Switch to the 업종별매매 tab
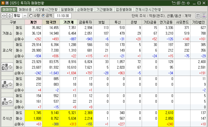The width and height of the screenshot is (208, 127). point(124,9)
